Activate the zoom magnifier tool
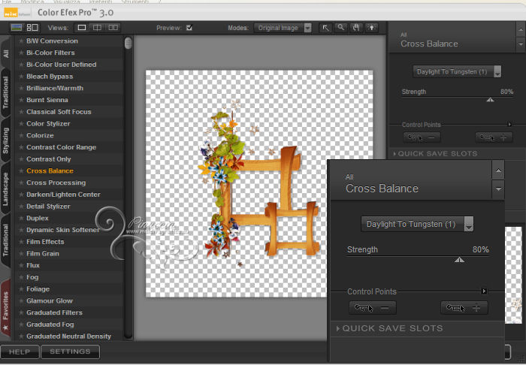526x365 pixels. [x=340, y=28]
